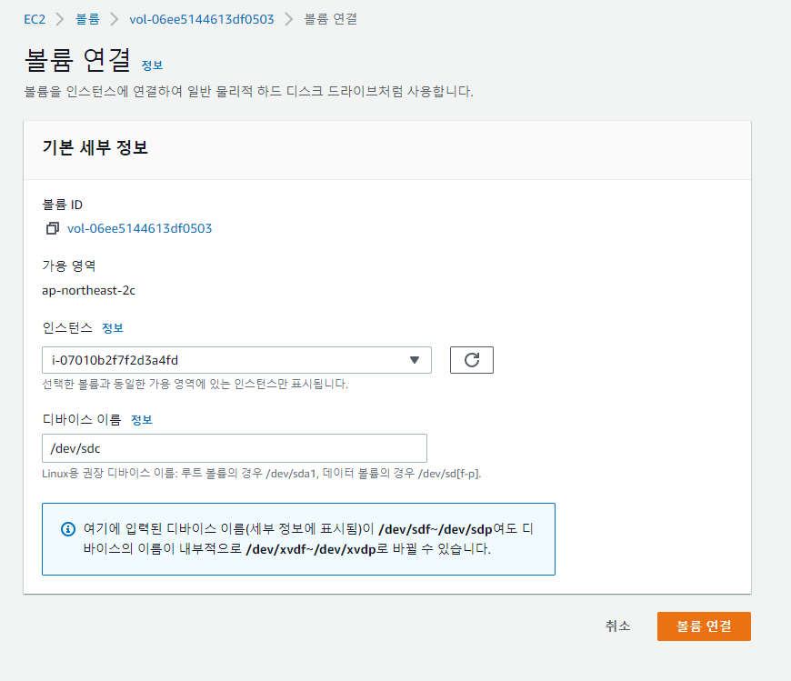Open 정보 link beside 인스턴스 label
Viewport: 791px width, 681px height.
[113, 328]
